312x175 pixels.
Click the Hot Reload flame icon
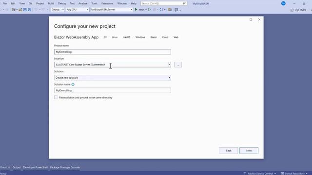click(x=154, y=10)
